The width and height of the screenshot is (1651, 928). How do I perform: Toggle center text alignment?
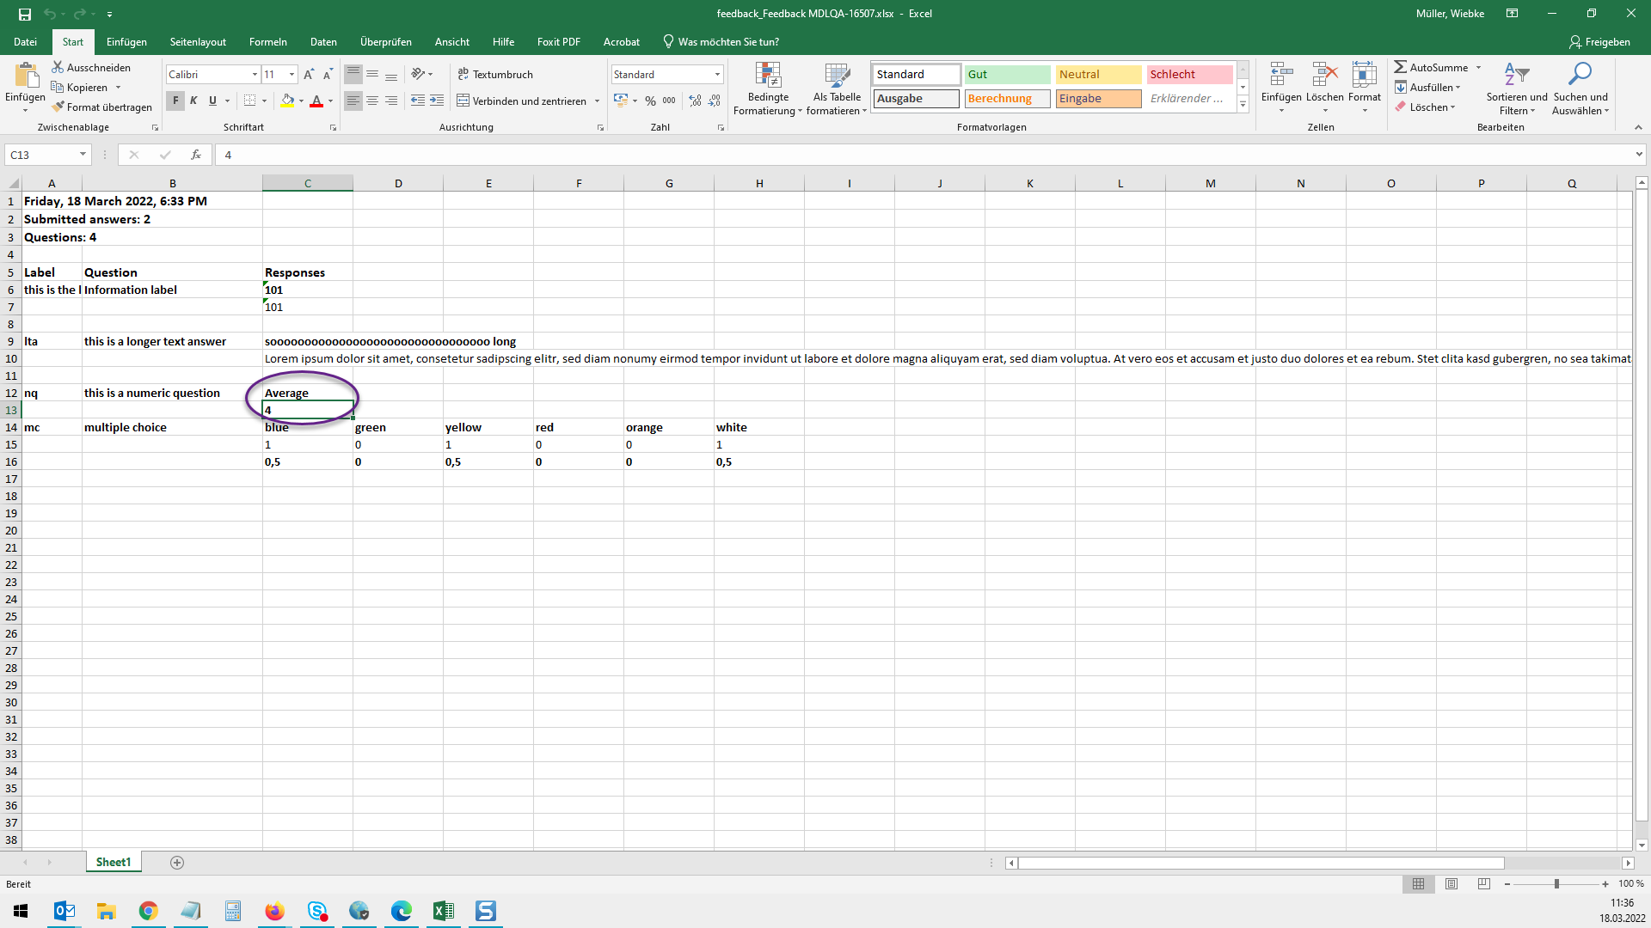372,101
